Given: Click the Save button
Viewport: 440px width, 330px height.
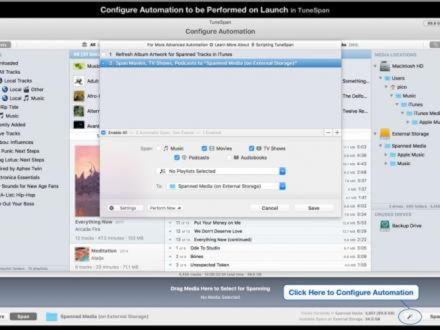Looking at the screenshot, I should pos(314,208).
